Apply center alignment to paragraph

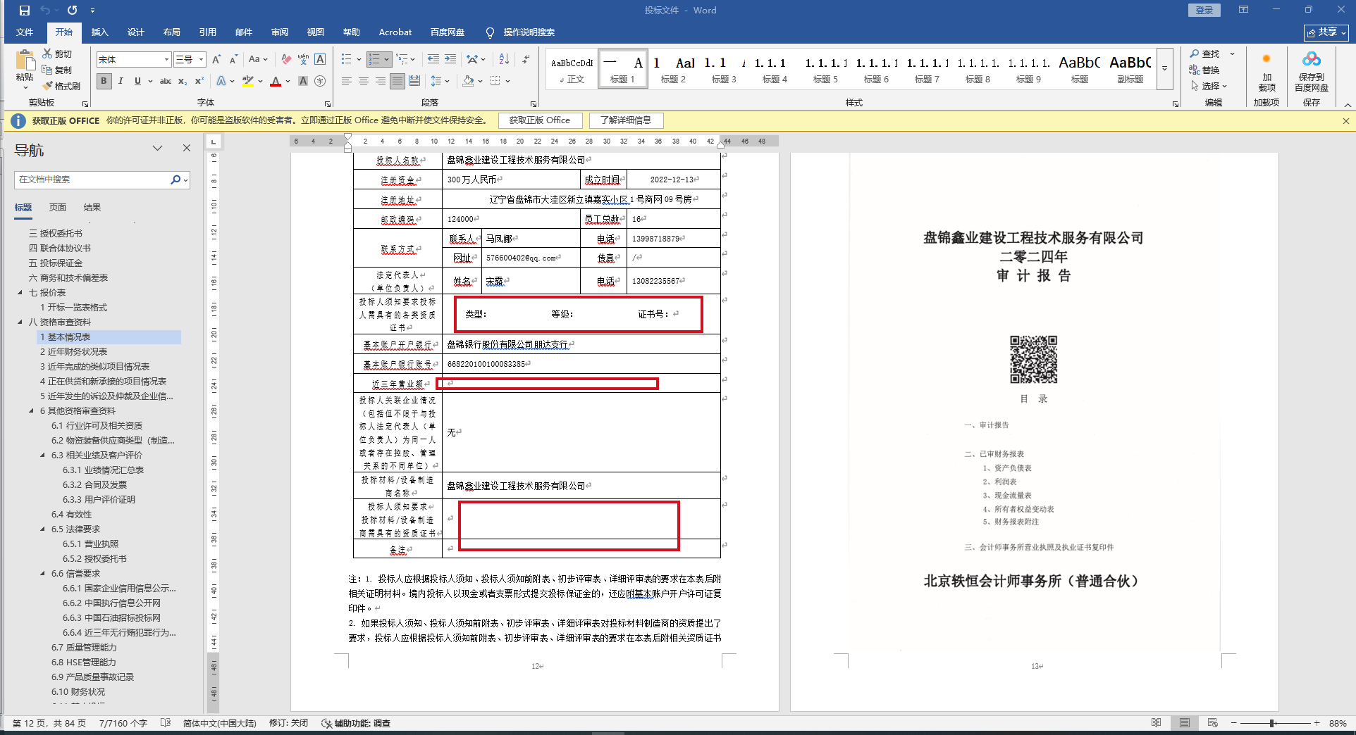(x=364, y=82)
